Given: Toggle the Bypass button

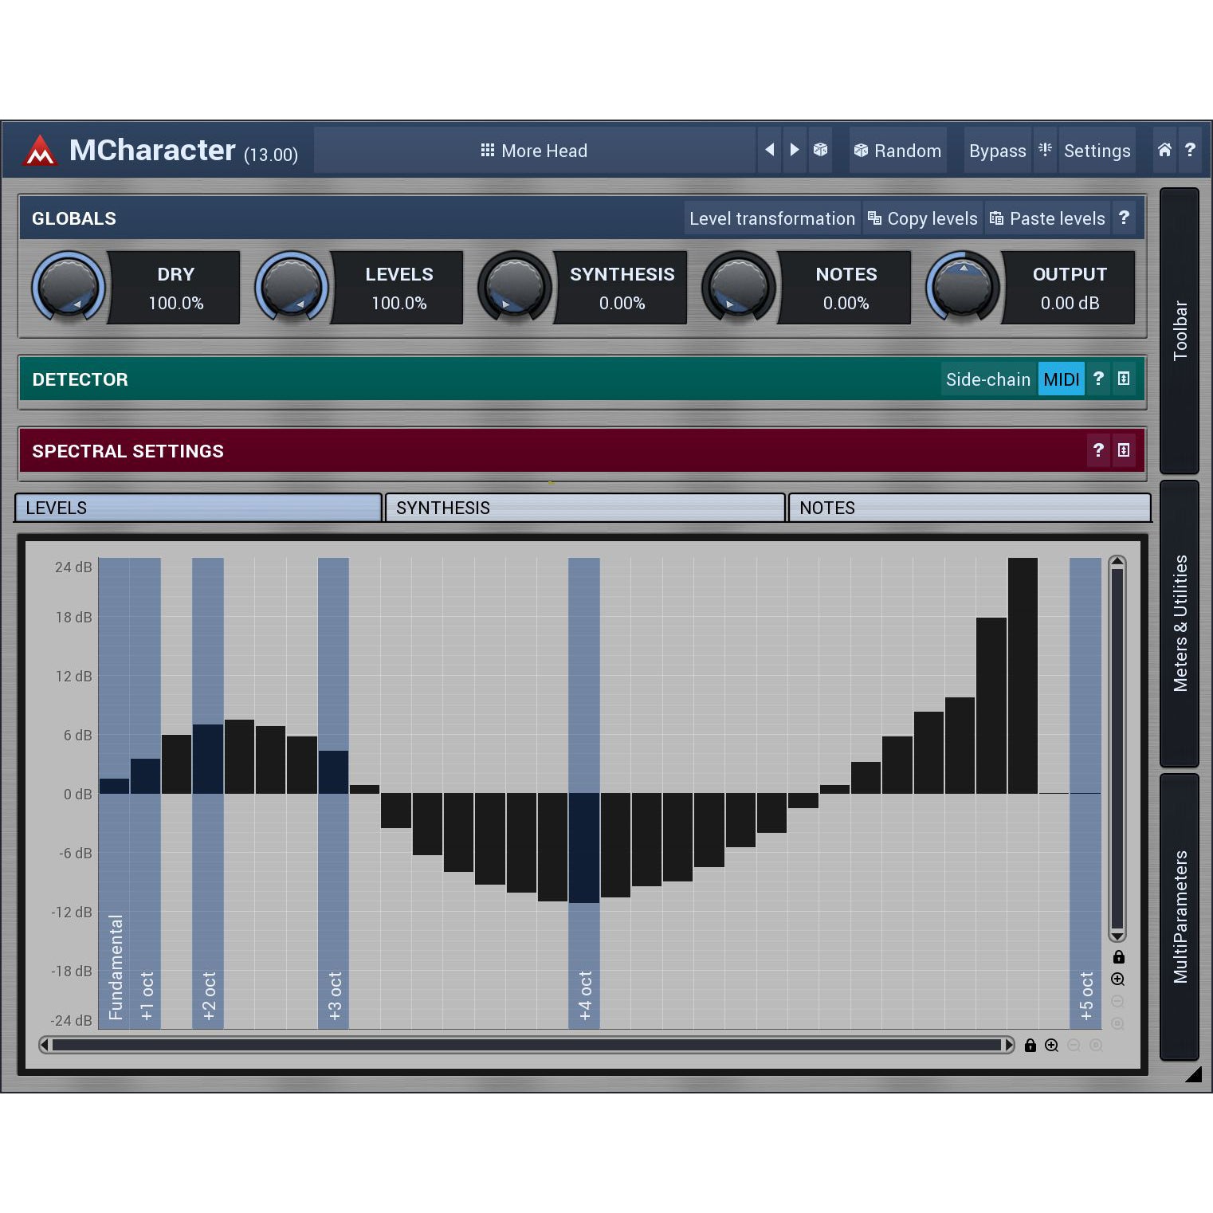Looking at the screenshot, I should tap(997, 151).
